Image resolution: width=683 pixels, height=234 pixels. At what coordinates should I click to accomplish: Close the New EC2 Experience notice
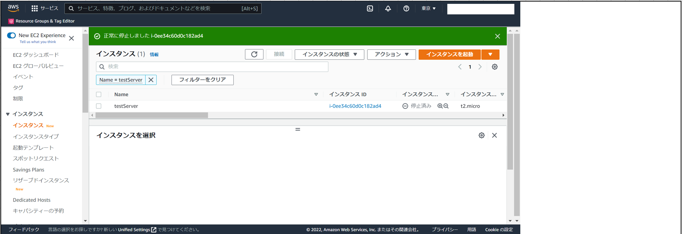[x=71, y=38]
